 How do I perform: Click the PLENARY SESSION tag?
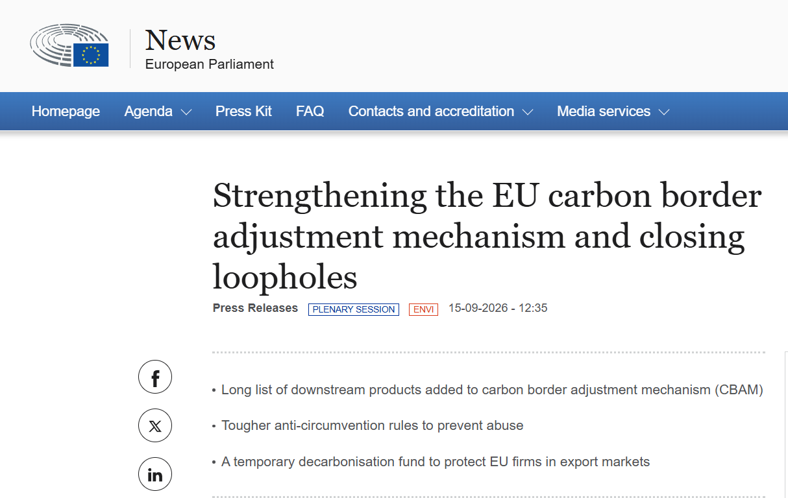click(354, 309)
